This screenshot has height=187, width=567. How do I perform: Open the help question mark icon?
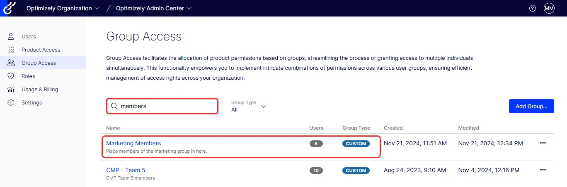(x=533, y=8)
